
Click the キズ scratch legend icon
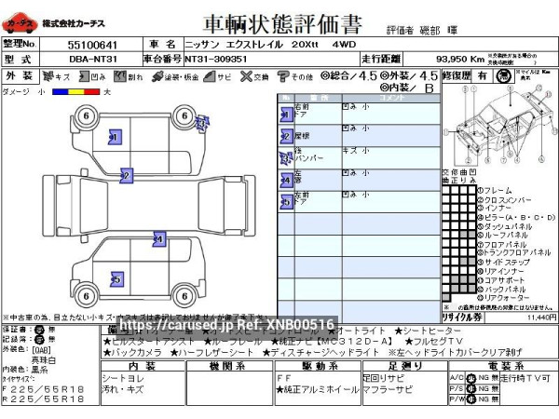(x=54, y=75)
